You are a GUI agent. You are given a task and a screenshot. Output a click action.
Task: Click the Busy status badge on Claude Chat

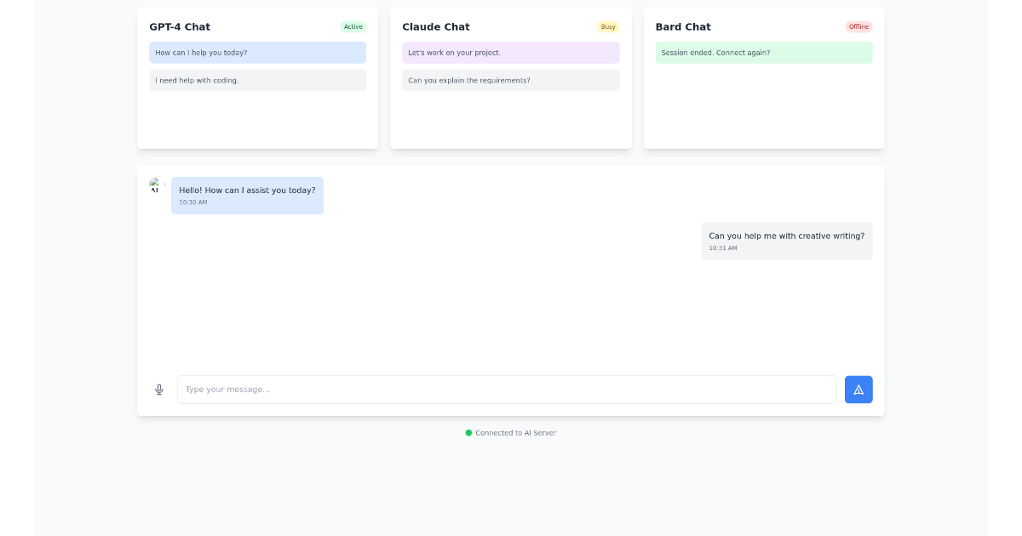click(x=608, y=26)
